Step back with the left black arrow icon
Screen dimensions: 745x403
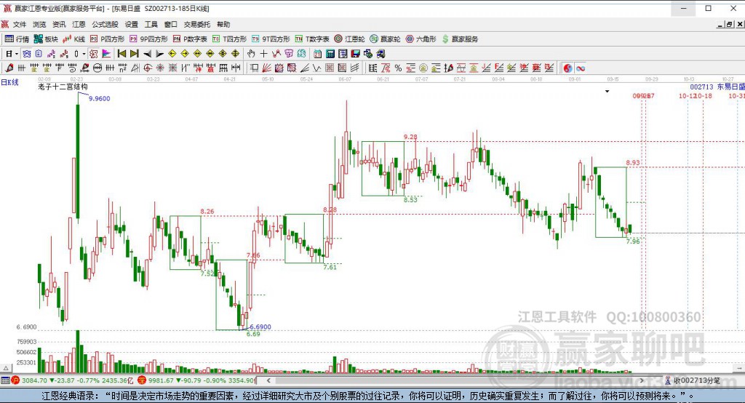coord(147,54)
